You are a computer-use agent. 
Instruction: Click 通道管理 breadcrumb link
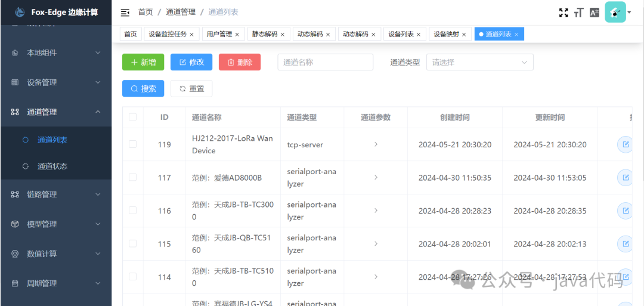click(181, 13)
